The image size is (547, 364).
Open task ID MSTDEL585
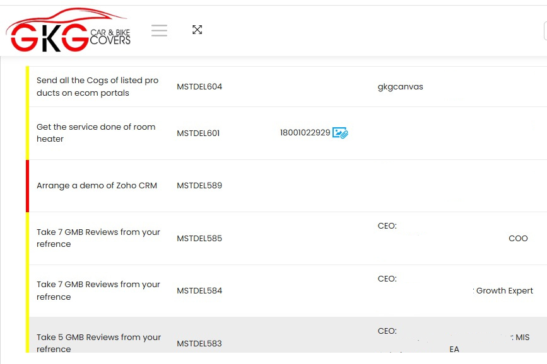point(199,239)
